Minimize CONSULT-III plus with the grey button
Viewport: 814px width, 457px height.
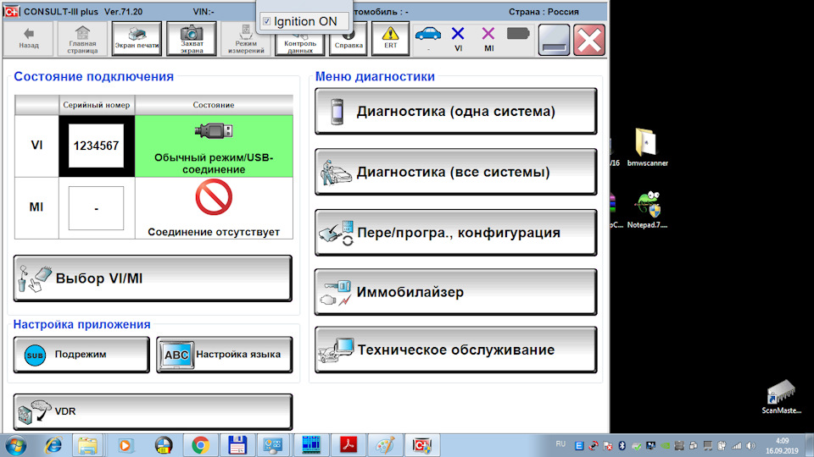coord(554,40)
